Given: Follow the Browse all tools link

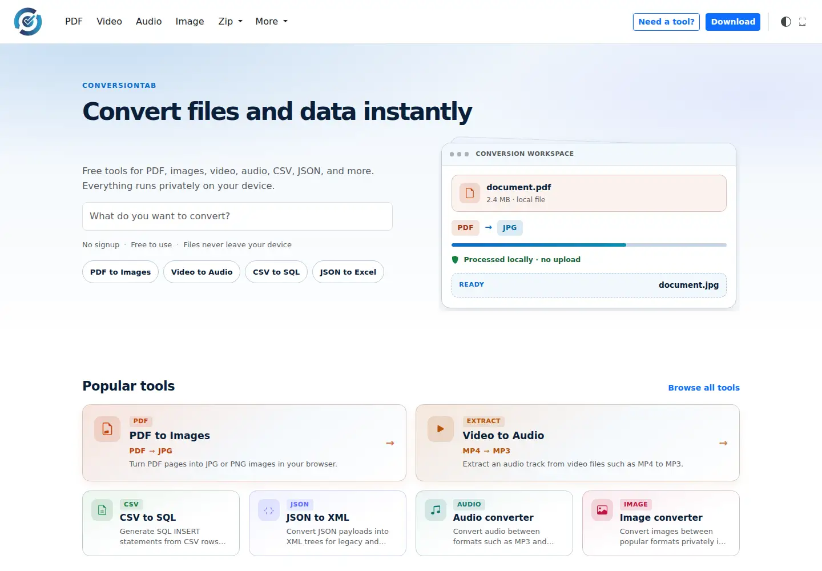Looking at the screenshot, I should pos(704,388).
